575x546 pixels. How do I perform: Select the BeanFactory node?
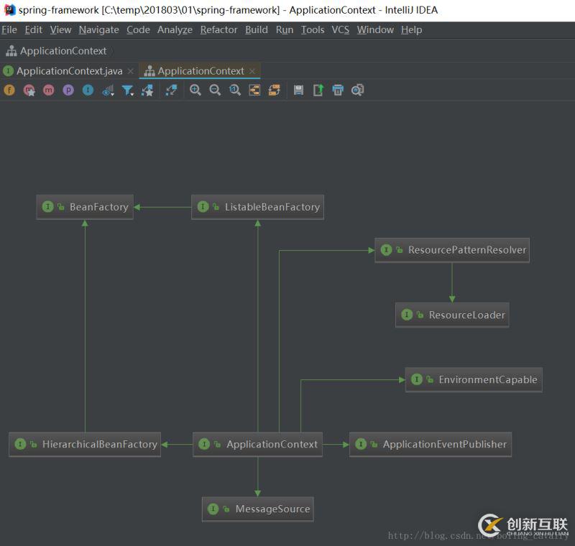tap(85, 207)
